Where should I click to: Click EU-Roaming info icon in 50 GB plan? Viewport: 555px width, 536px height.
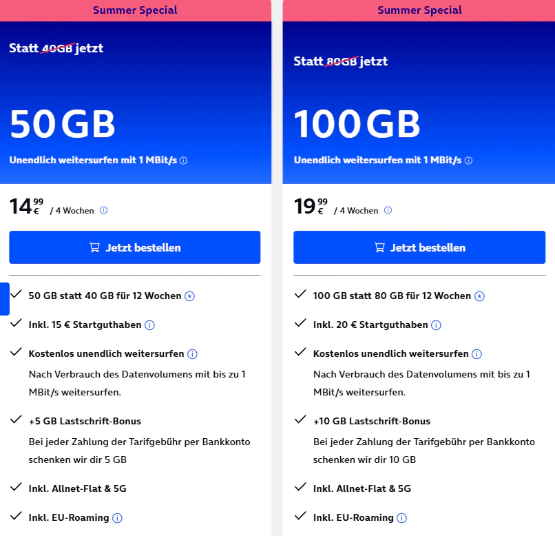117,518
